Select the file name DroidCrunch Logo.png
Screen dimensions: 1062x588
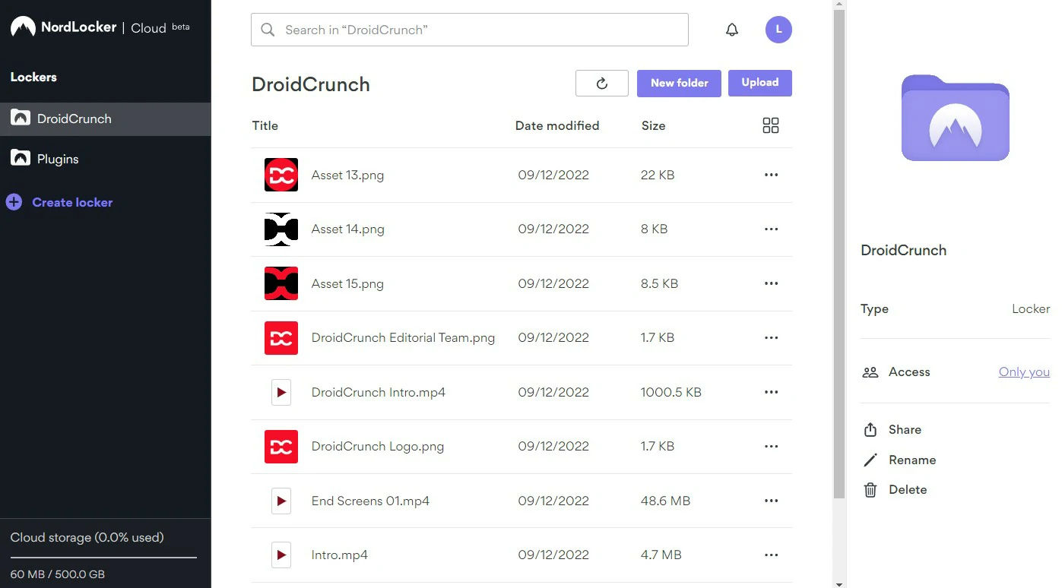click(x=378, y=446)
